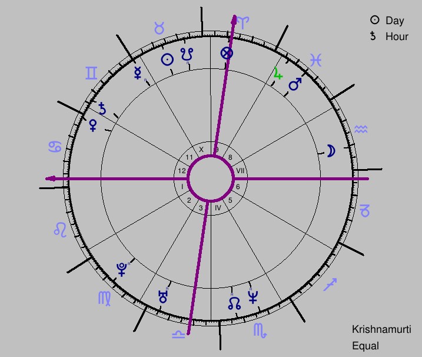Screen dimensions: 422x357
Task: Click the Venus glyph near Cancer
Action: click(x=93, y=125)
